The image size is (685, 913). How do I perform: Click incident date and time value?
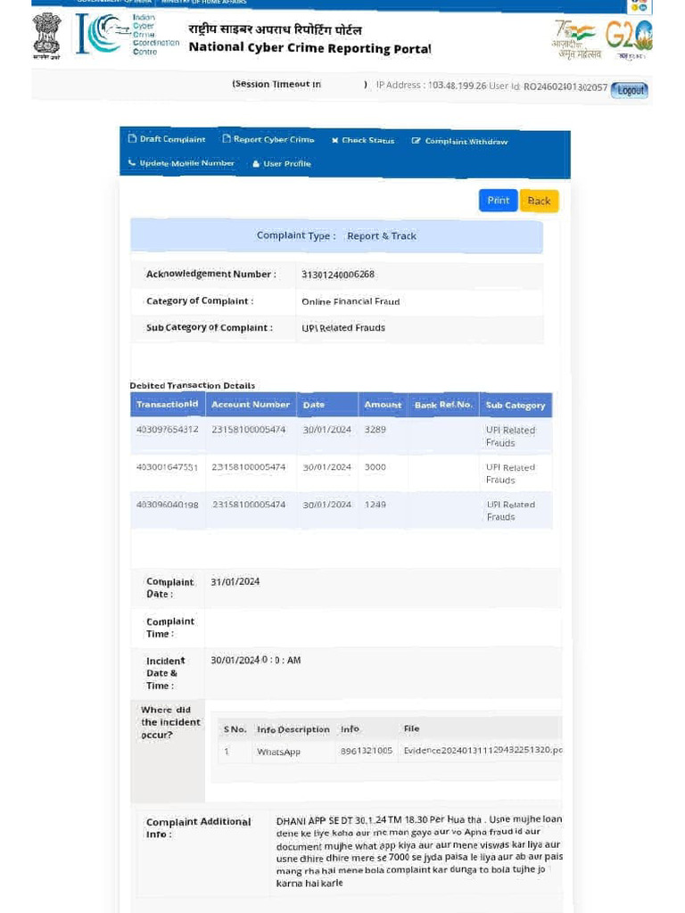click(256, 661)
